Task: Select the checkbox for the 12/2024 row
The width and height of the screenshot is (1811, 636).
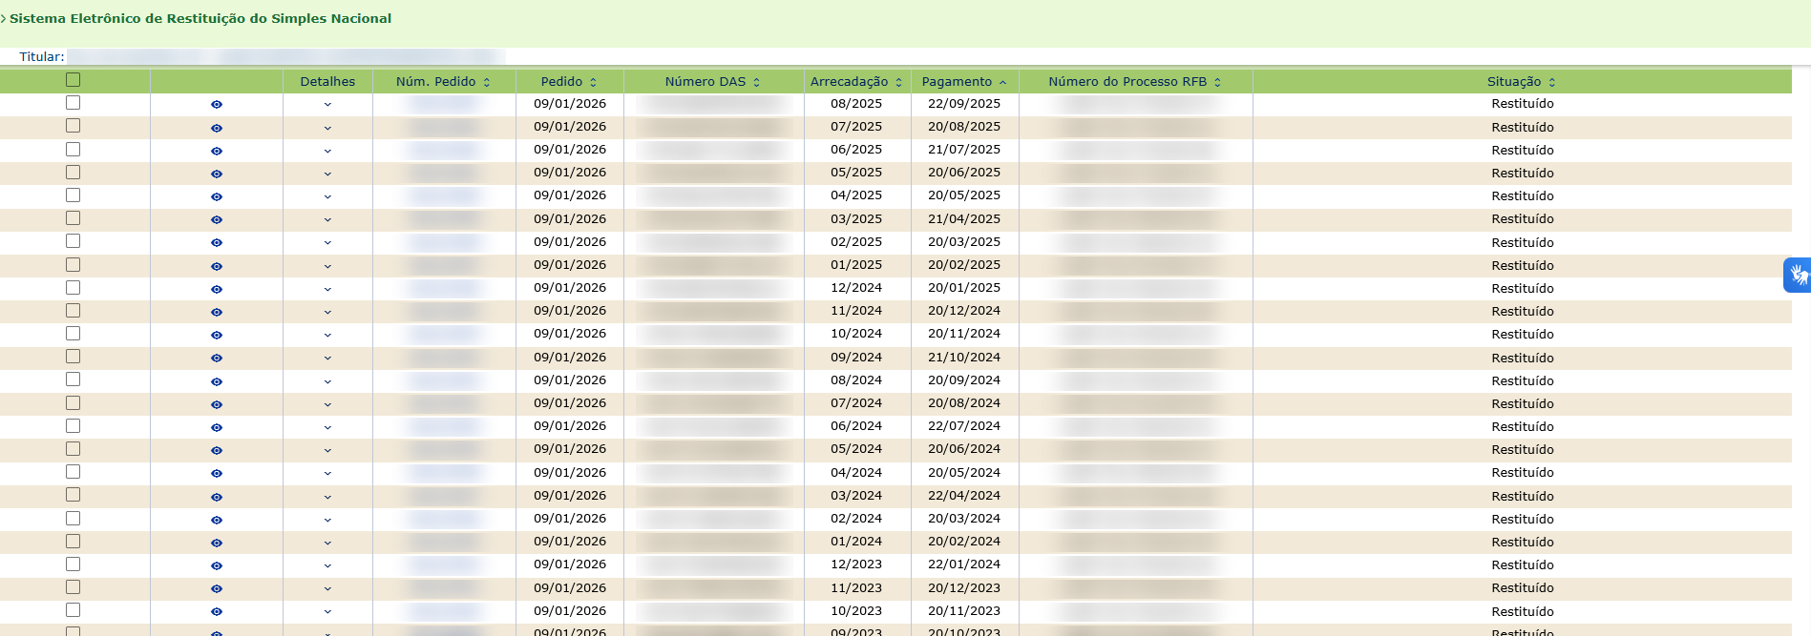Action: (x=73, y=288)
